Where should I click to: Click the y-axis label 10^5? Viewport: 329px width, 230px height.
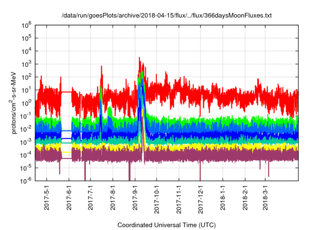[26, 39]
